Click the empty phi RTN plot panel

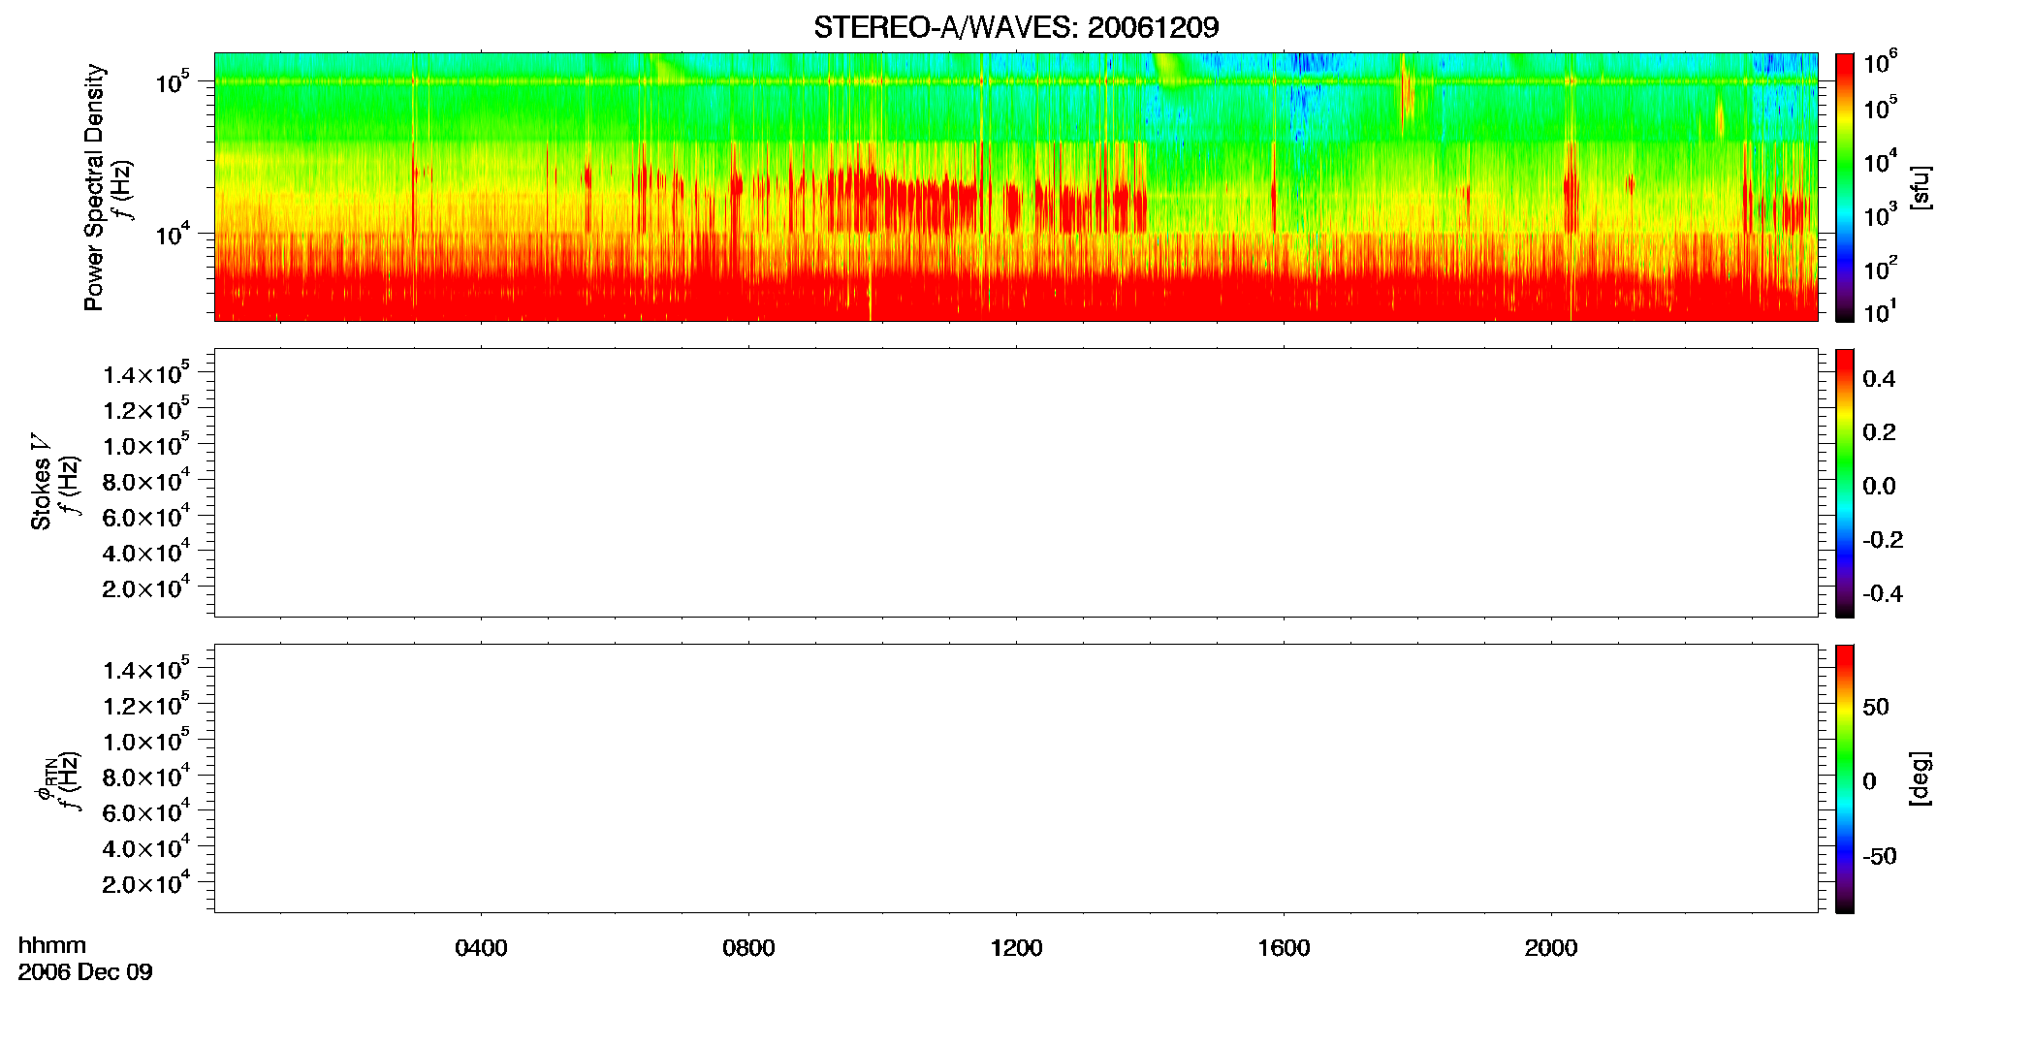click(1016, 778)
